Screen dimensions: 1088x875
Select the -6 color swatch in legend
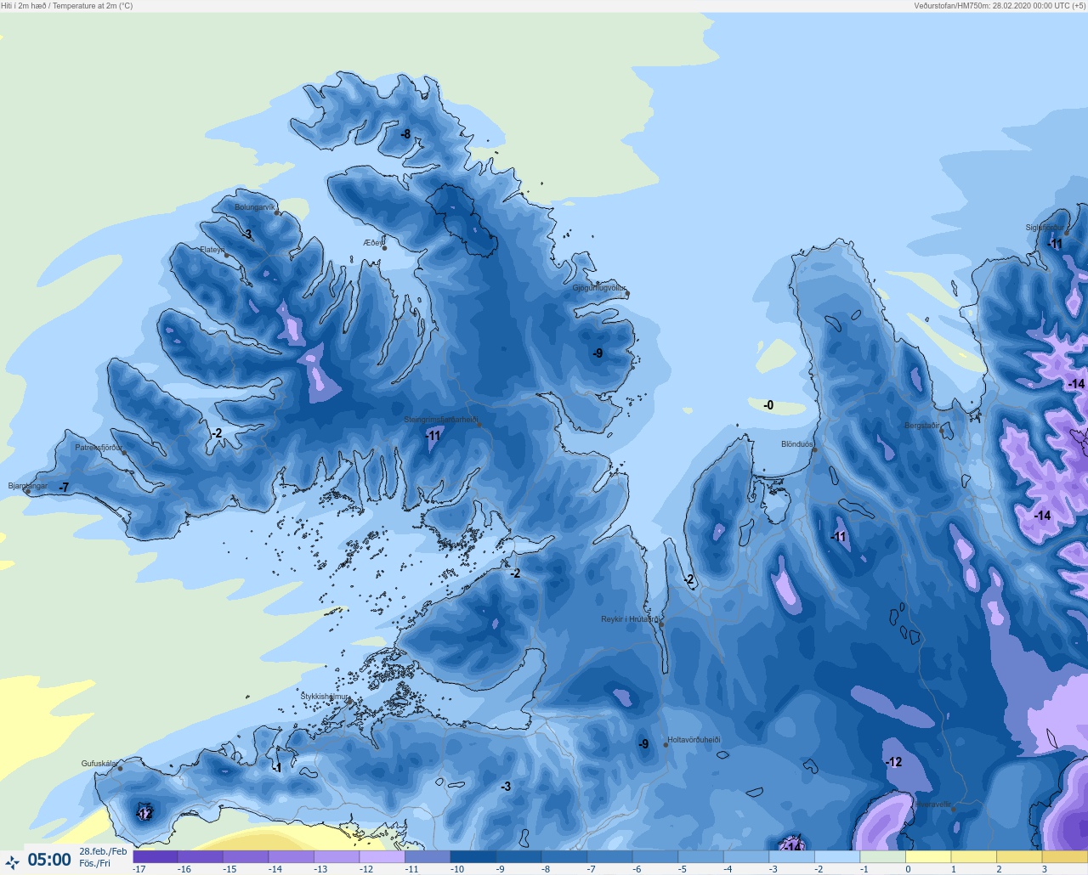[x=654, y=857]
